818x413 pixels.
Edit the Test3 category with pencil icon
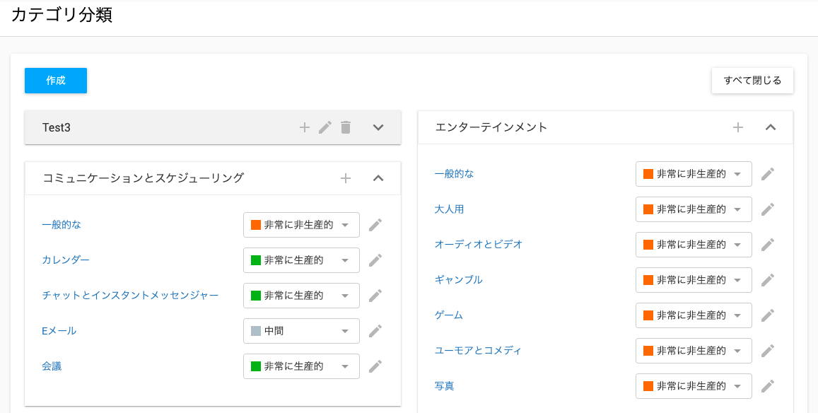click(325, 127)
